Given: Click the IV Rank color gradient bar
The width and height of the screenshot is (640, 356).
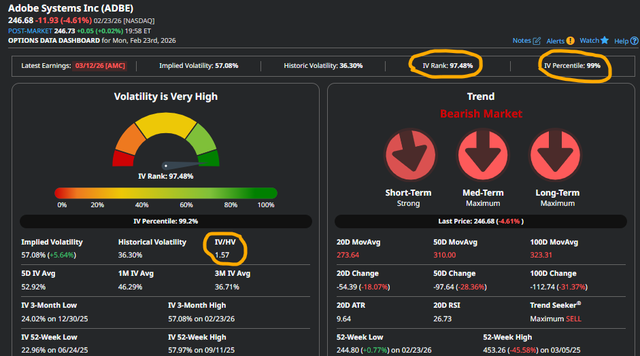Looking at the screenshot, I should [x=166, y=194].
